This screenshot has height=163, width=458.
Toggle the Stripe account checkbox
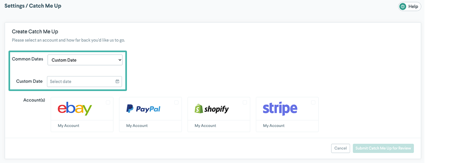pyautogui.click(x=313, y=102)
